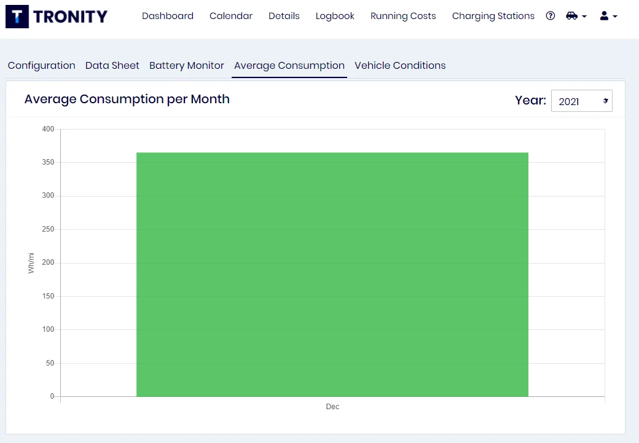Click the green Dec consumption bar

[332, 274]
